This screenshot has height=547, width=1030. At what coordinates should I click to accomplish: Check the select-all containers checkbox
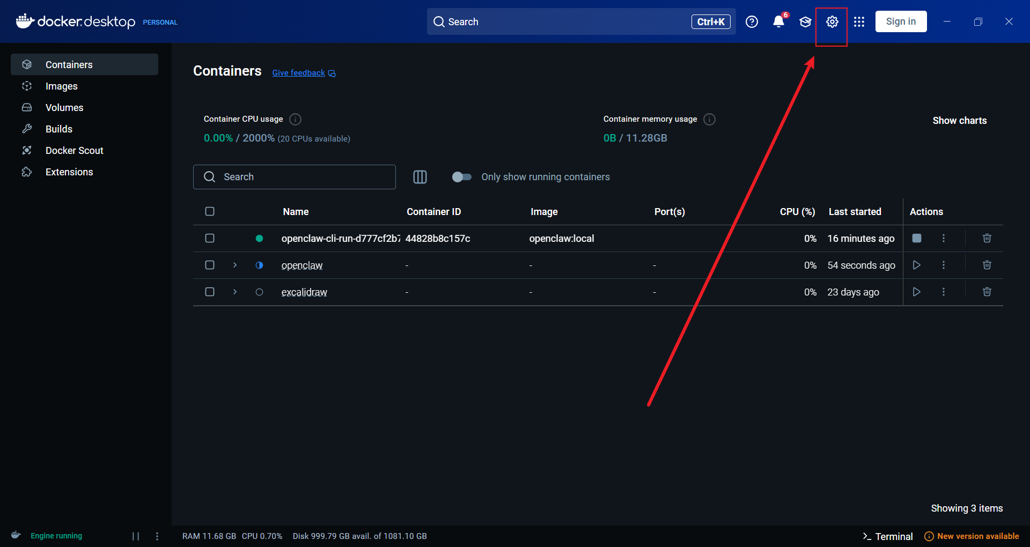pyautogui.click(x=210, y=211)
